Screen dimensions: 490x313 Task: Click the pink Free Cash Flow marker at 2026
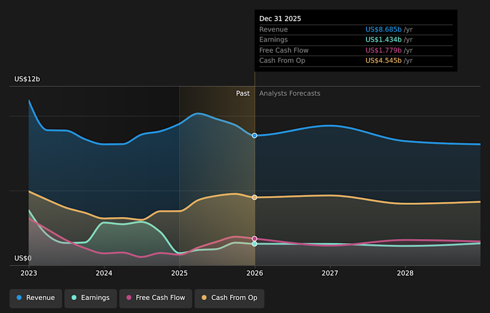255,238
